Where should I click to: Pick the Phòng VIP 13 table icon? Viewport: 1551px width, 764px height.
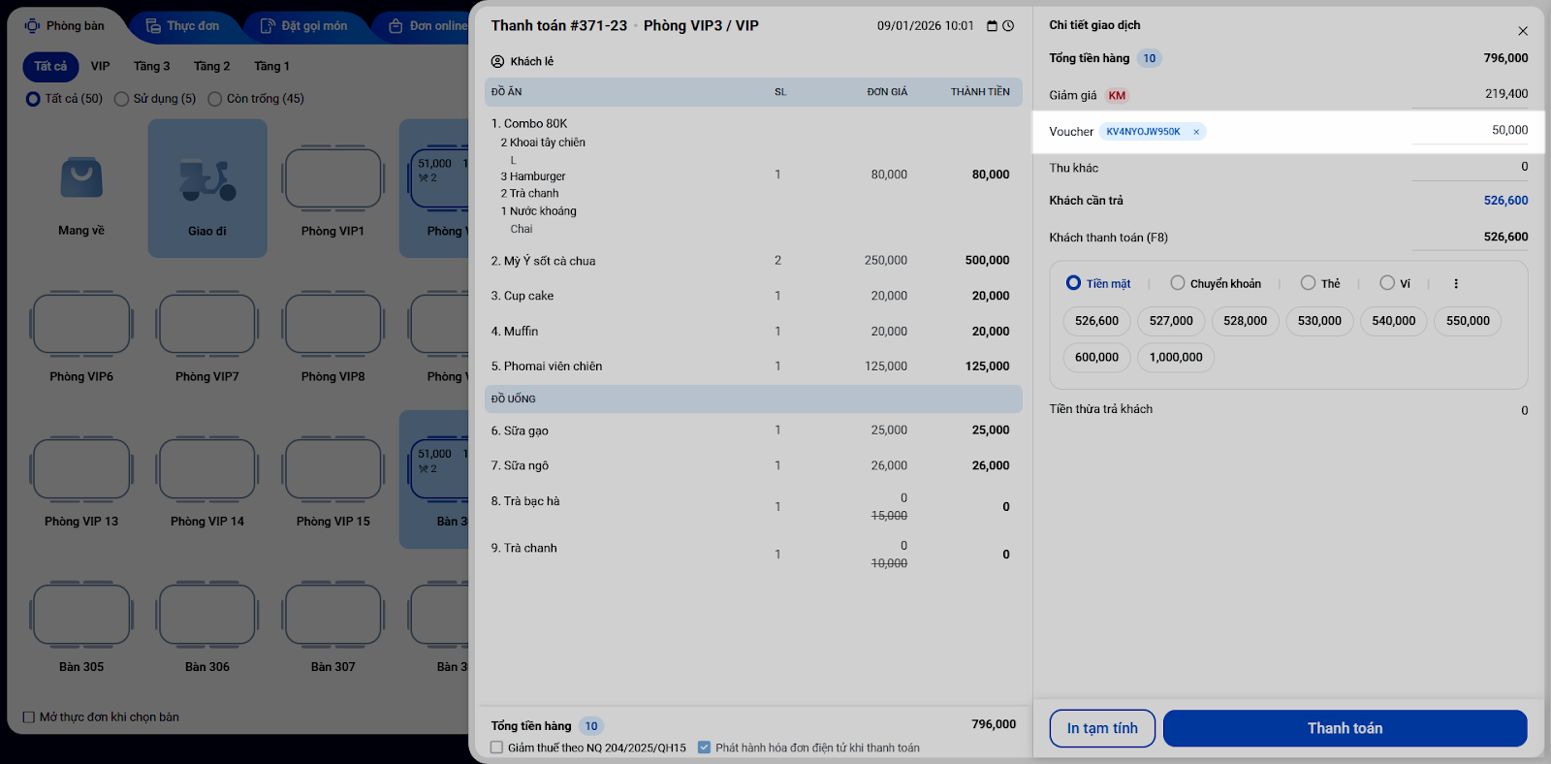point(81,469)
